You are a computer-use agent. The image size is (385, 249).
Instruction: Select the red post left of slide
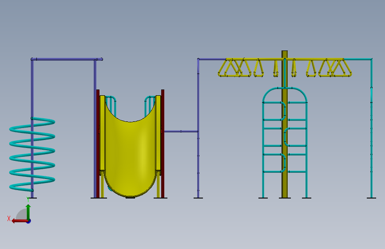(98, 144)
